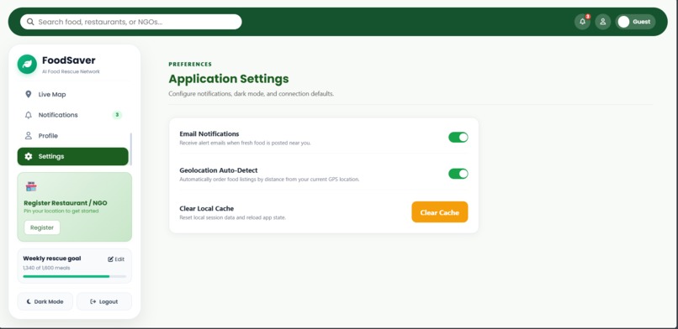Click the search magnifier icon
Screen dimensions: 678x329
pos(29,22)
